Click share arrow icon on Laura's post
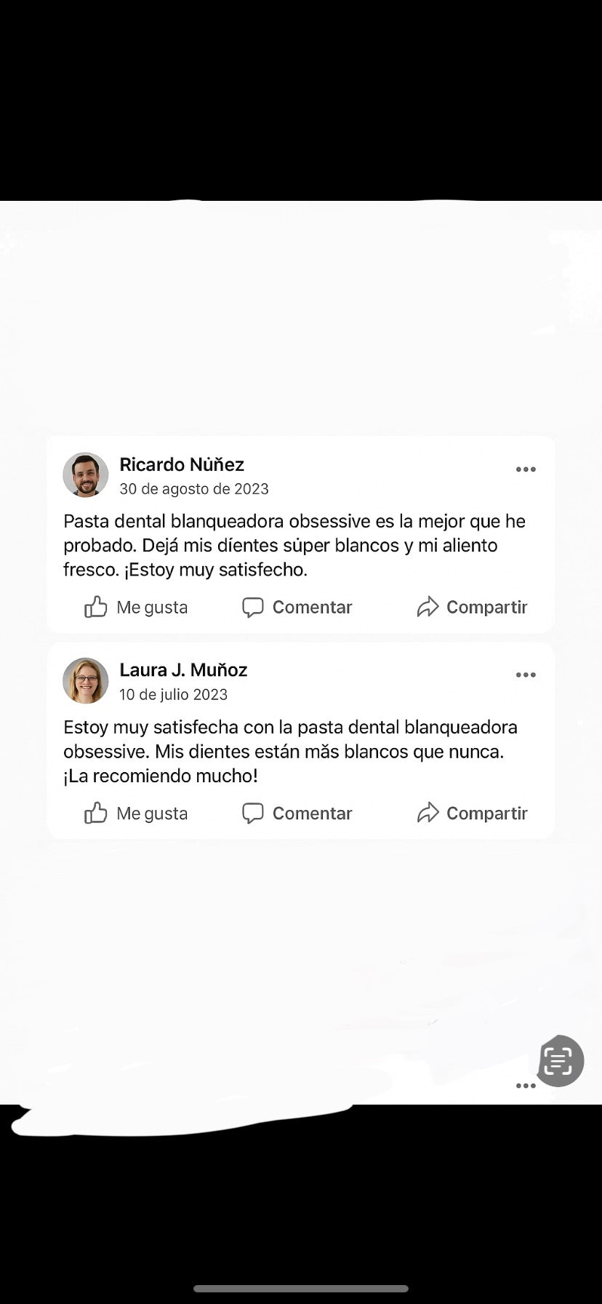 coord(428,813)
